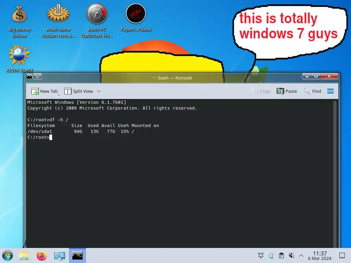The image size is (351, 263).
Task: Open the 'when some russian runs a...' gear icon
Action: tap(58, 21)
